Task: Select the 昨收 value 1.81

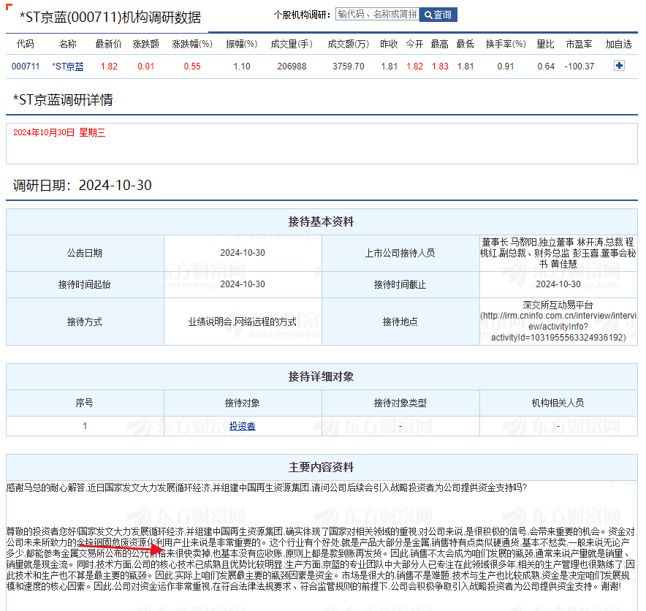Action: point(389,67)
